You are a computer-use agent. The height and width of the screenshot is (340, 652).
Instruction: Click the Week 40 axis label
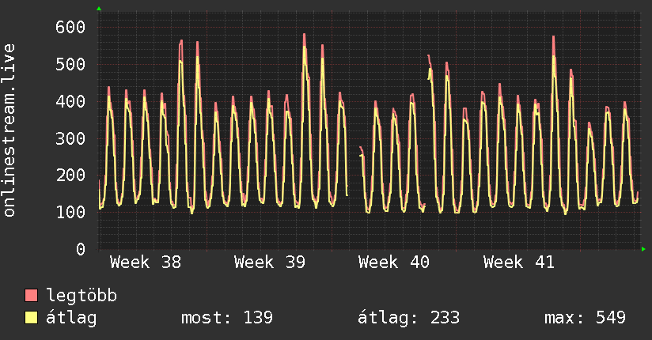pos(394,263)
